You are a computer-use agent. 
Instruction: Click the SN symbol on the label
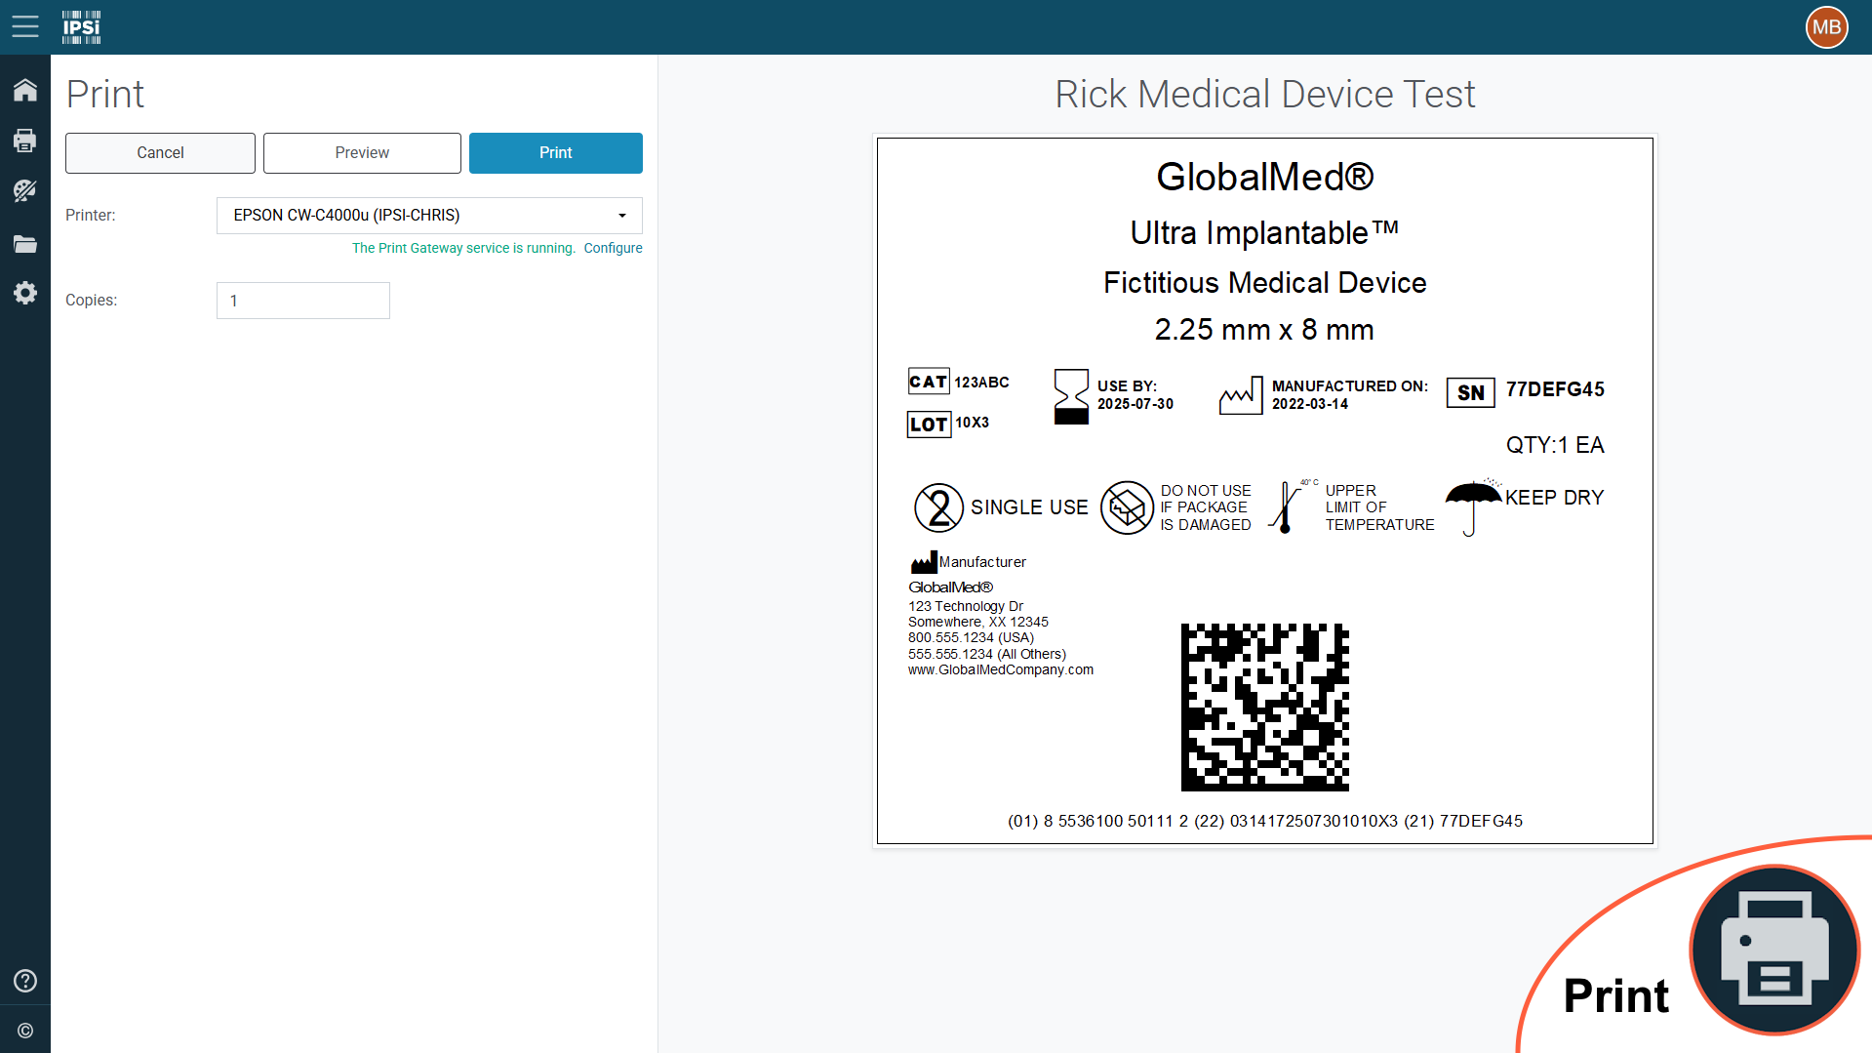(x=1471, y=392)
